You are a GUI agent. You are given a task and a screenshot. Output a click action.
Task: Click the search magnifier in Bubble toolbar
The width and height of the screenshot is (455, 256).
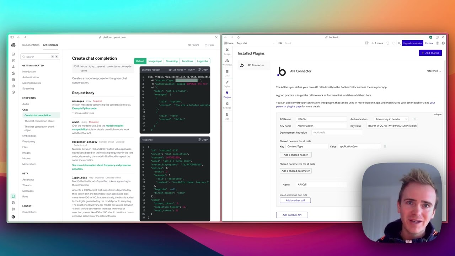pos(399,43)
